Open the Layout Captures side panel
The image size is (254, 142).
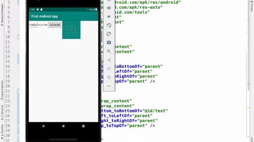(2, 90)
